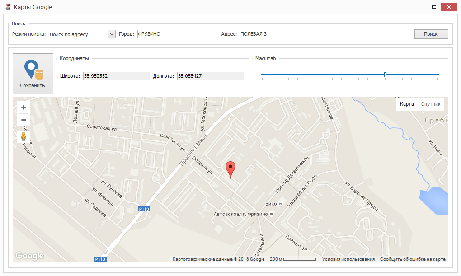Click Сообщить об ошибке на карте link
Viewport: 461px width, 276px height.
(413, 259)
